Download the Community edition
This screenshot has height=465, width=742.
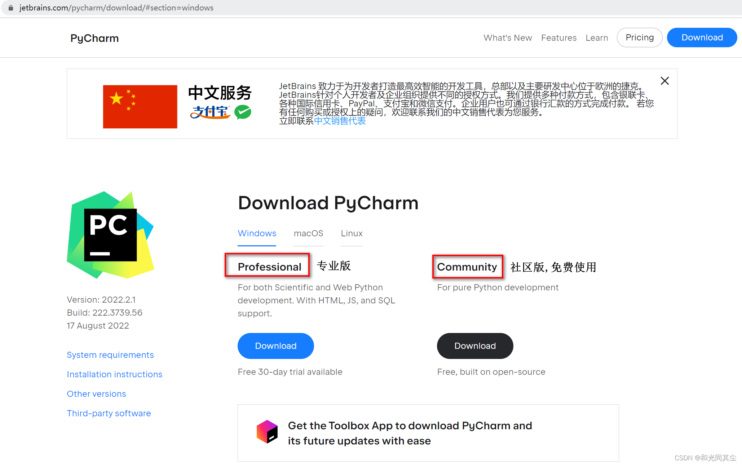click(x=475, y=346)
